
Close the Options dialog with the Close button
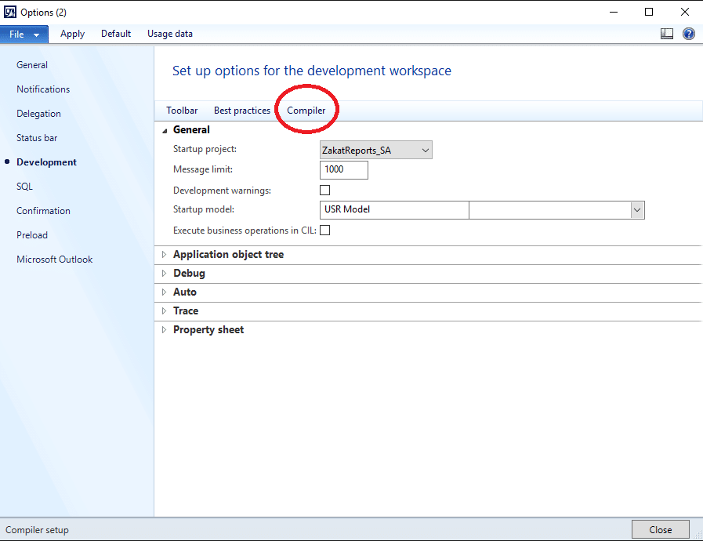[x=659, y=529]
